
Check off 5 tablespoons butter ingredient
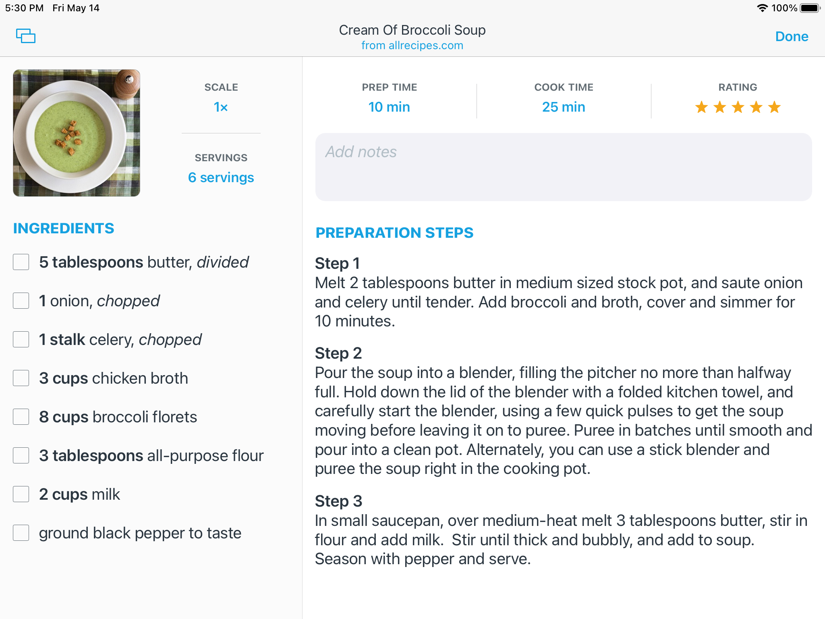21,262
